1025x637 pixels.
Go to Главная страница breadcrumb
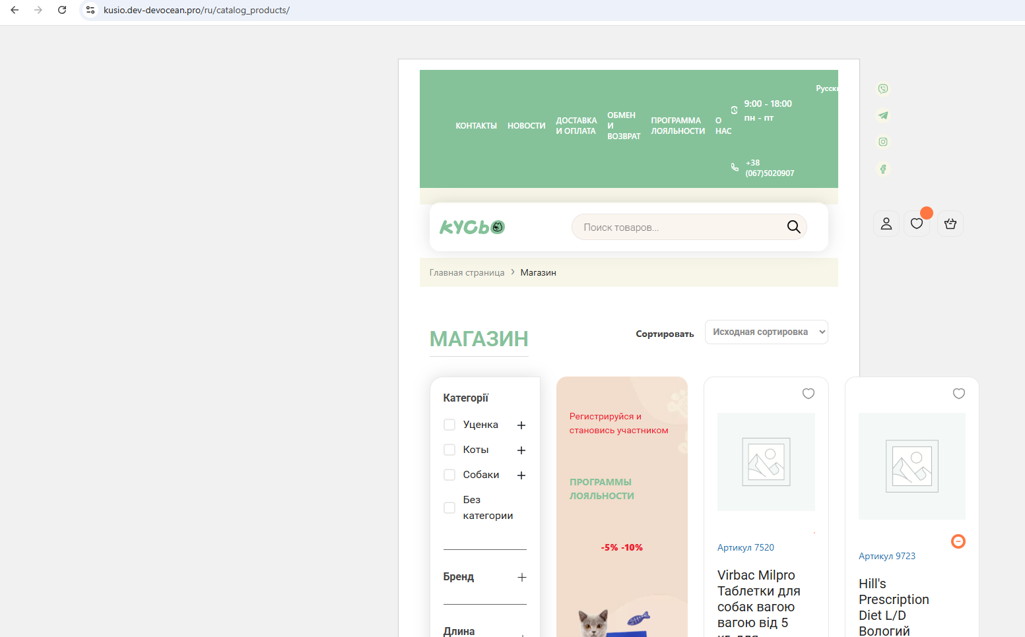pos(467,272)
